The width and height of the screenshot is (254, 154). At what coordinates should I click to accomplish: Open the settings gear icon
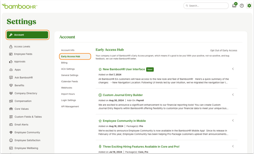(249, 6)
